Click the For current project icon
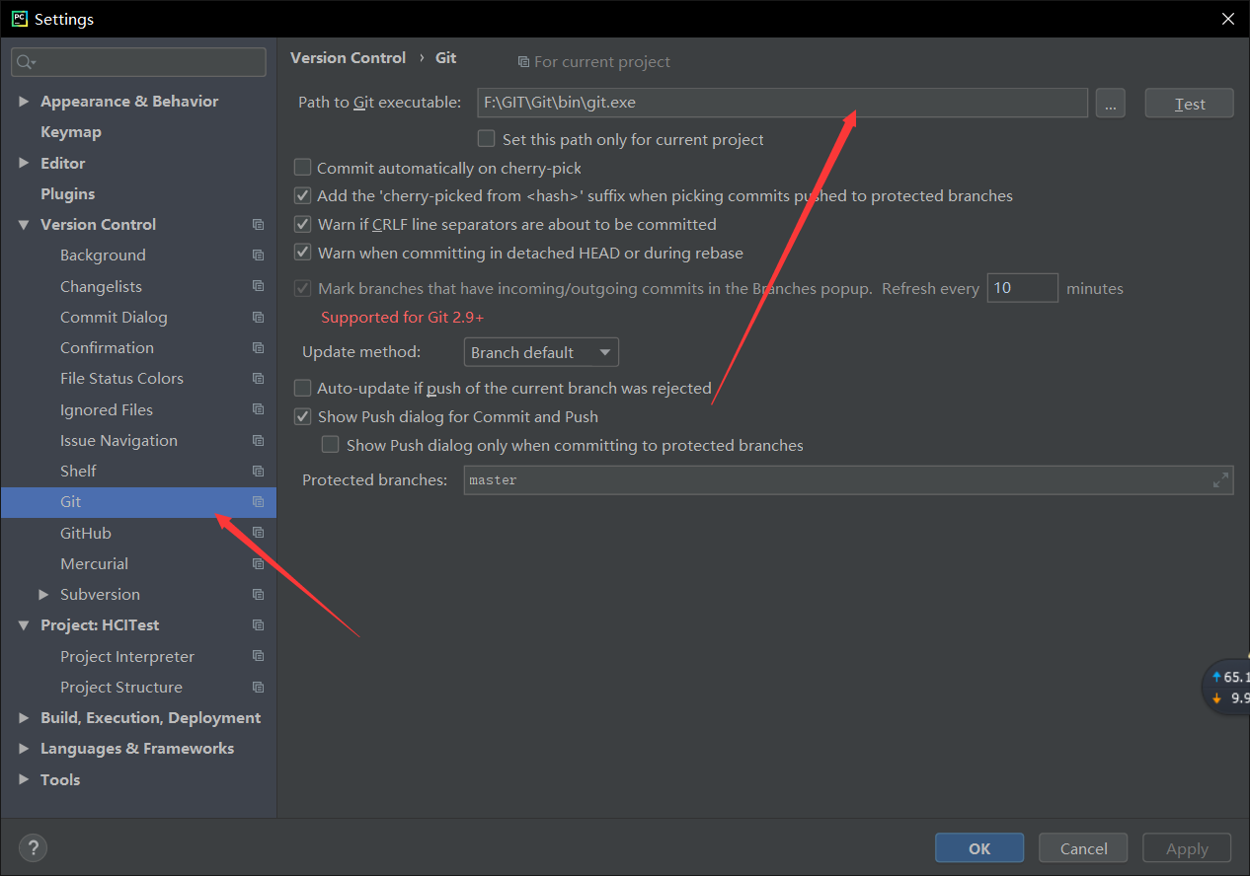The height and width of the screenshot is (876, 1250). pos(523,62)
